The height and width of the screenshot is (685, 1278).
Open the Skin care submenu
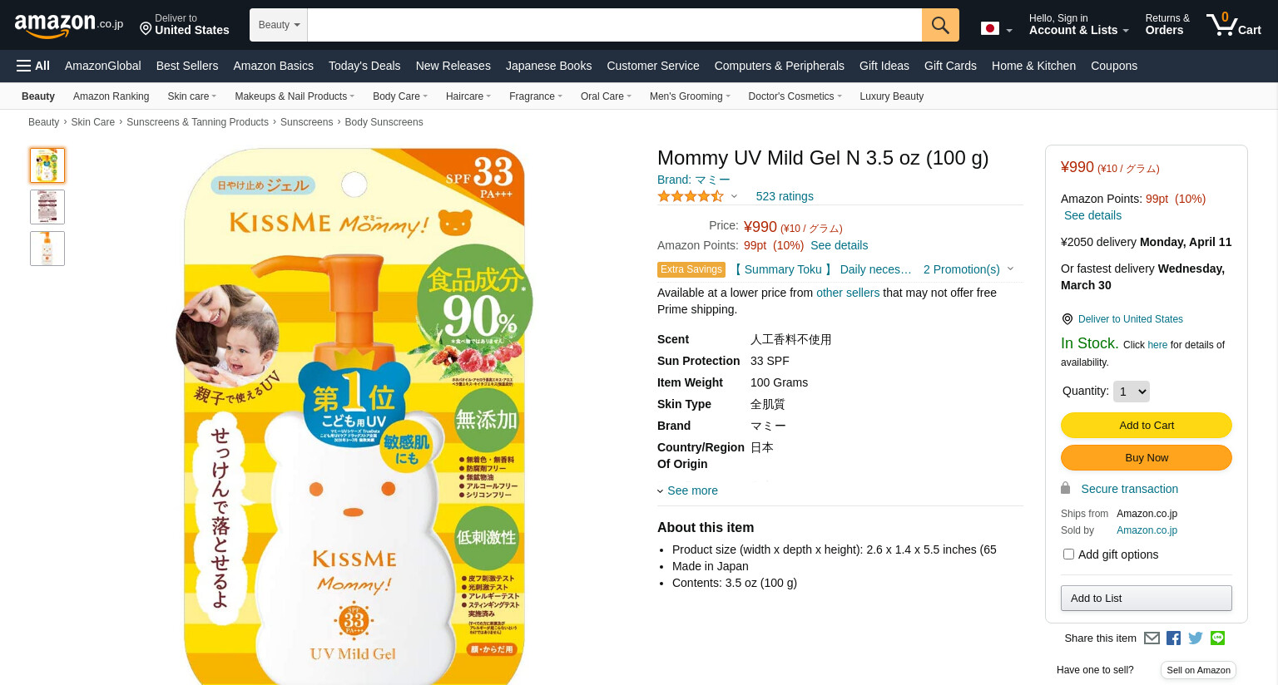coord(191,96)
